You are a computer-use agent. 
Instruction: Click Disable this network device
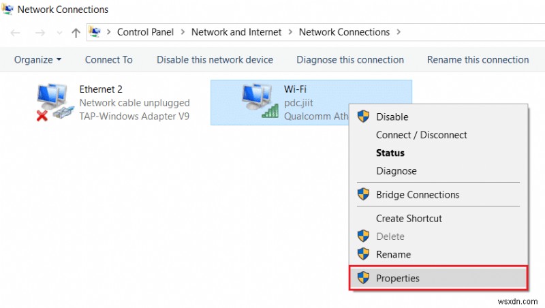215,59
